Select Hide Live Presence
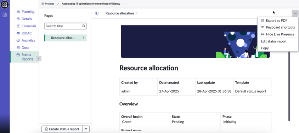The width and height of the screenshot is (299, 133). coord(278,34)
